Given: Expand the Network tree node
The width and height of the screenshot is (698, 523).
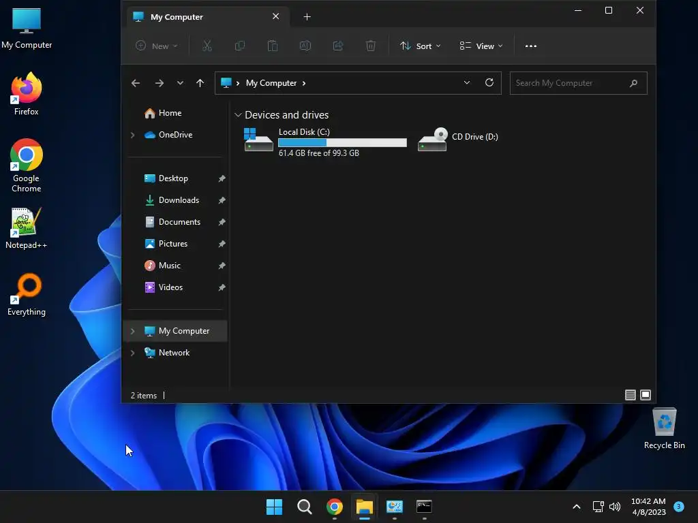Looking at the screenshot, I should pyautogui.click(x=133, y=353).
